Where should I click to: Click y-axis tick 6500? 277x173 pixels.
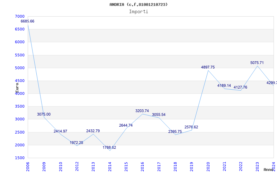click(20, 29)
